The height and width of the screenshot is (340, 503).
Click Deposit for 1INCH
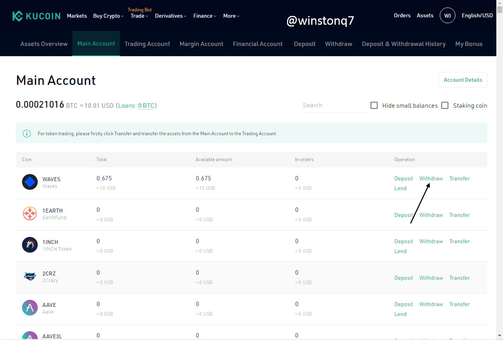(404, 241)
